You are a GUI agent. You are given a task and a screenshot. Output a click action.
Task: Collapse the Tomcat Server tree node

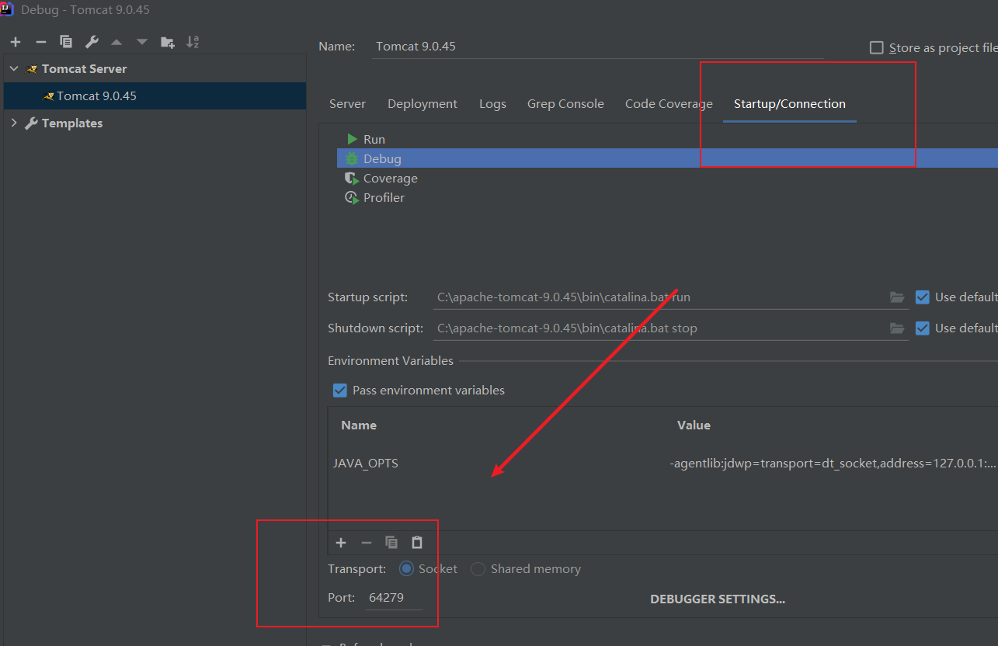(13, 69)
